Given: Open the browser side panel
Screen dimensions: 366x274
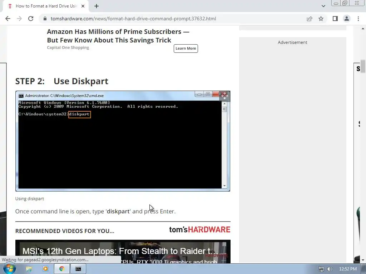Looking at the screenshot, I should pyautogui.click(x=335, y=19).
